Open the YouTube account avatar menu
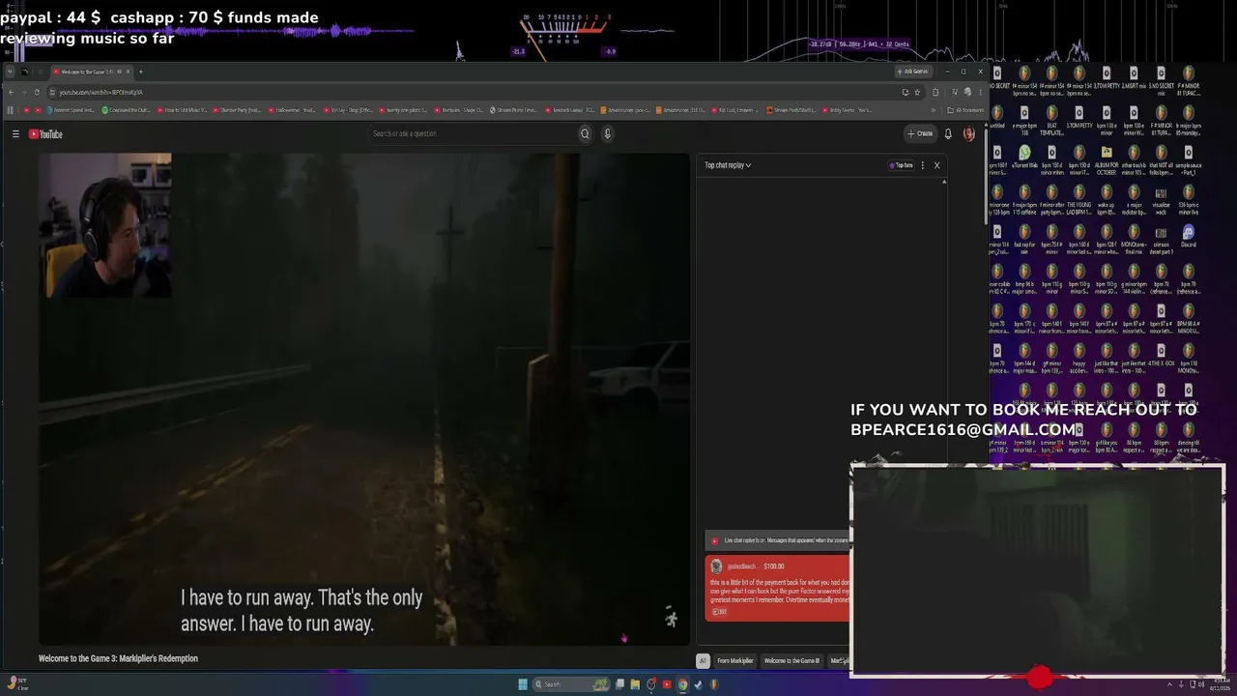The width and height of the screenshot is (1237, 696). click(968, 134)
